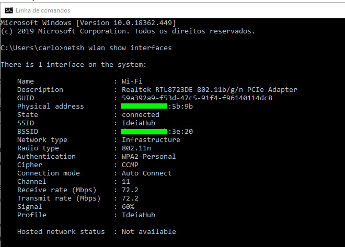Click the Cipher value 'CCMP'
345x247 pixels.
point(130,165)
